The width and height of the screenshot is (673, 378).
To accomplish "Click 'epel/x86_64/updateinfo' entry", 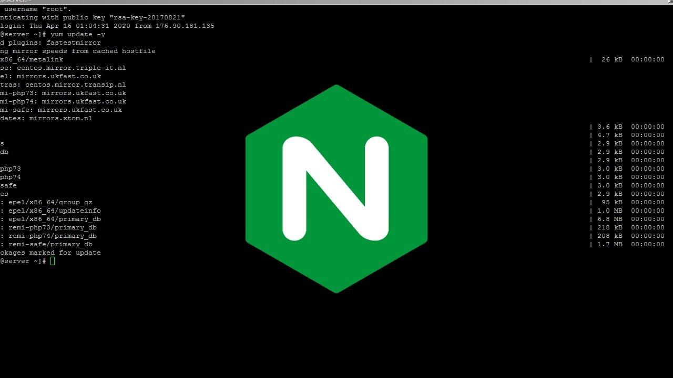I will point(55,211).
